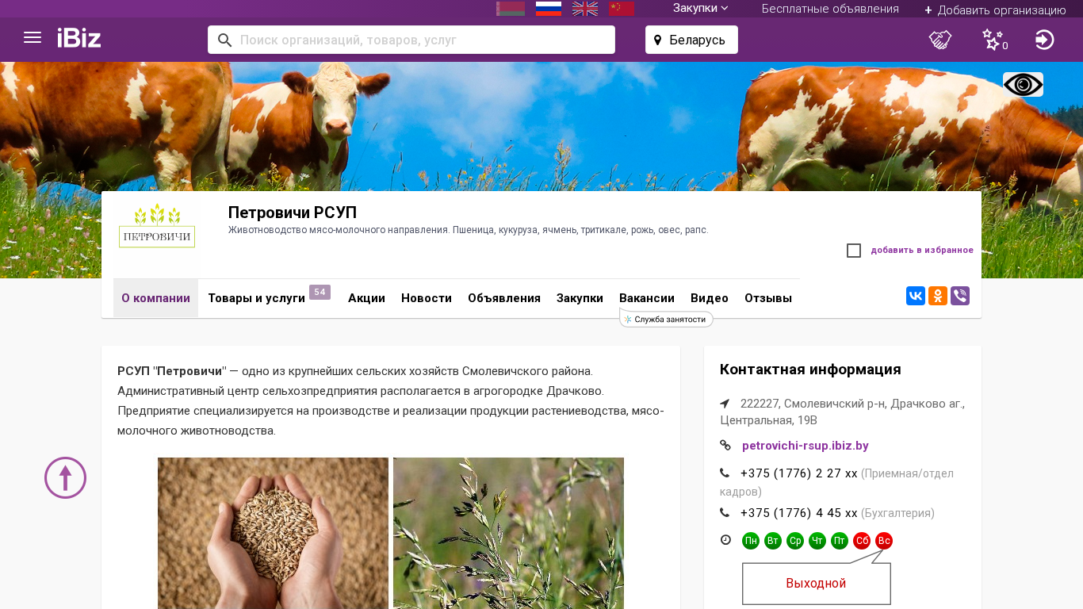Switch to the Видео tab
The width and height of the screenshot is (1083, 609).
click(x=710, y=298)
